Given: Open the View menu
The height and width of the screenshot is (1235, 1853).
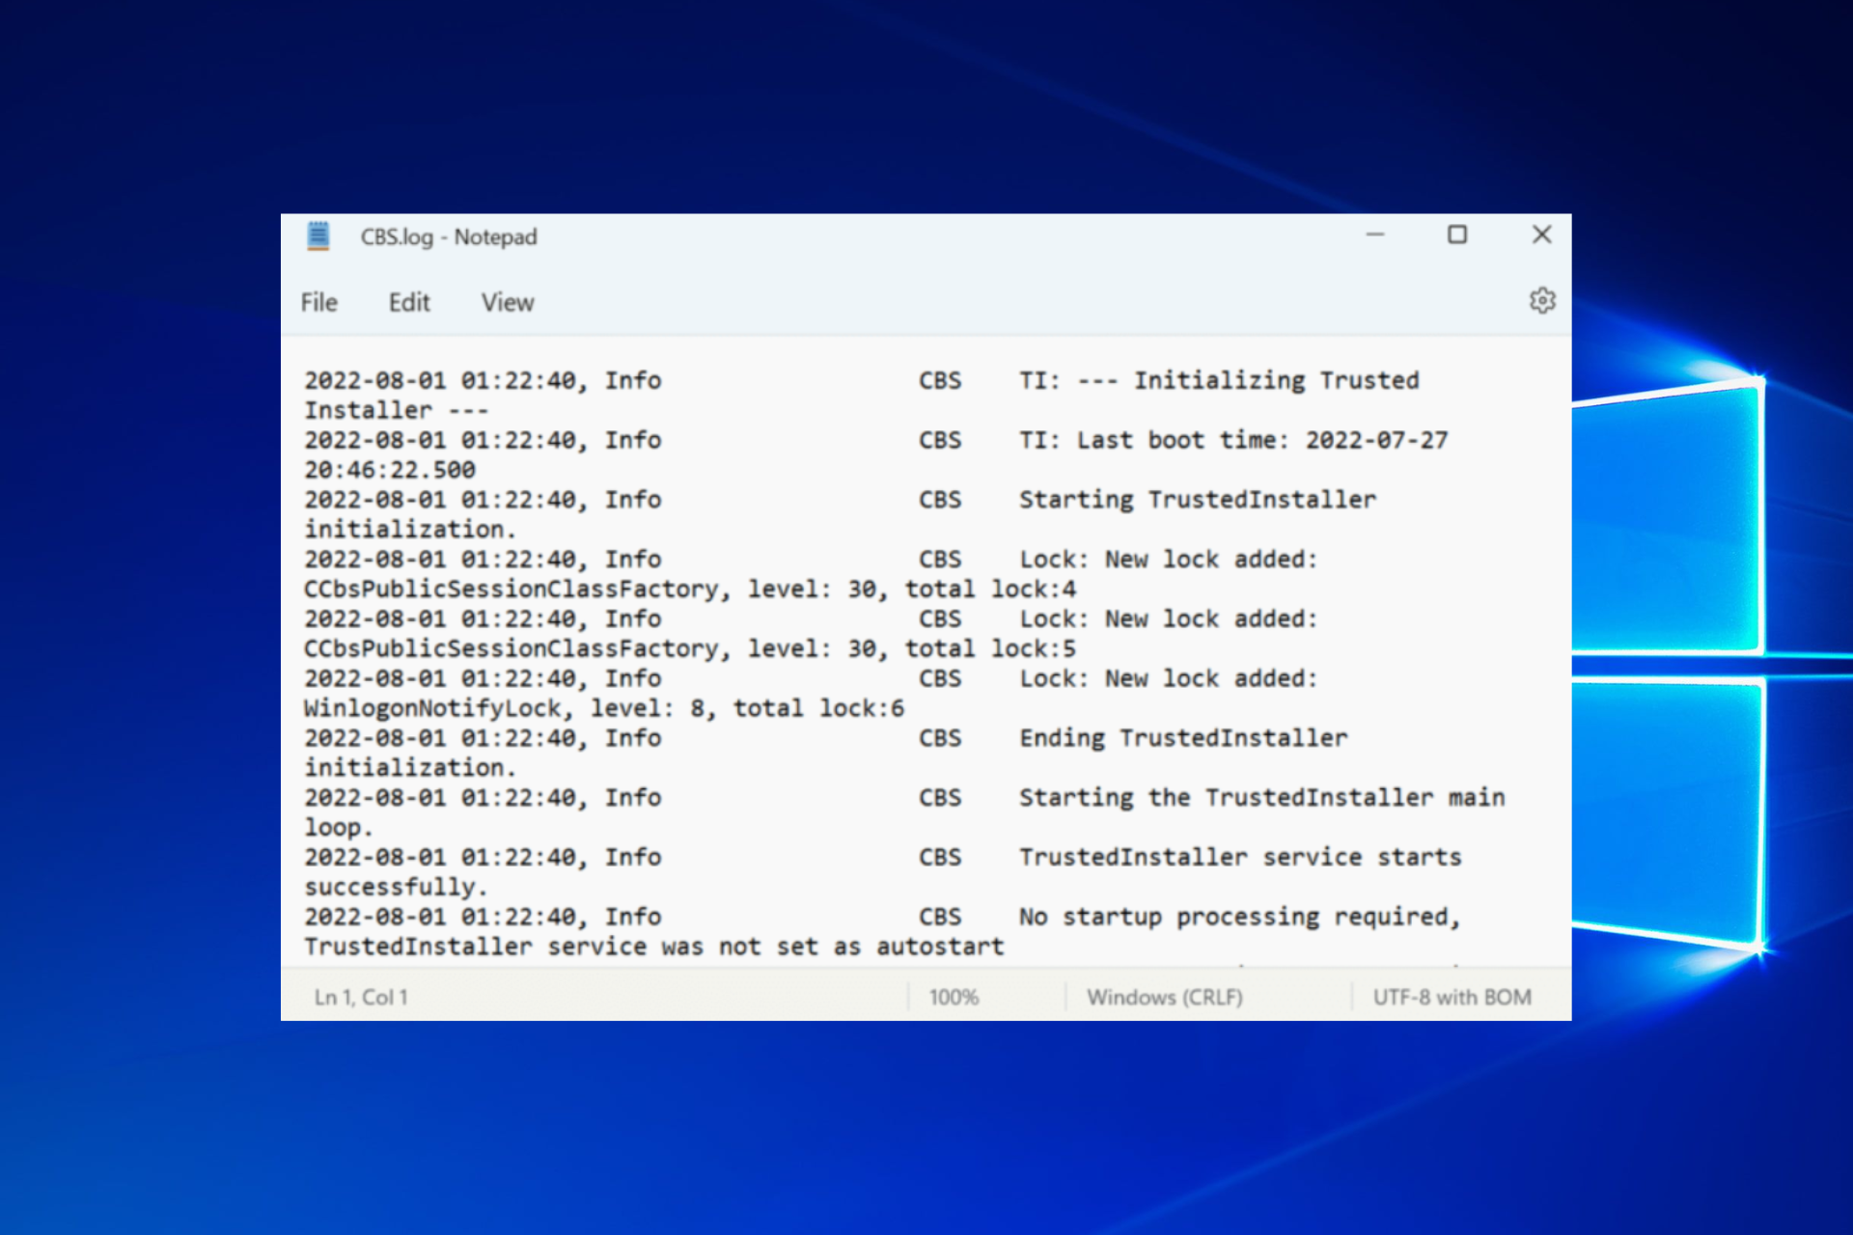Looking at the screenshot, I should pyautogui.click(x=508, y=303).
